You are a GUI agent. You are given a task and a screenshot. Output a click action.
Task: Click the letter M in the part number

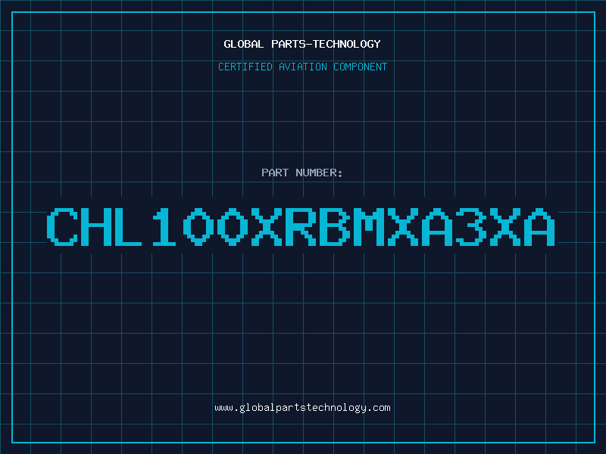[369, 226]
